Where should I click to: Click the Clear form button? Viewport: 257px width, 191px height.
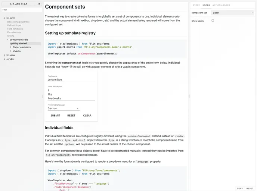[87, 116]
